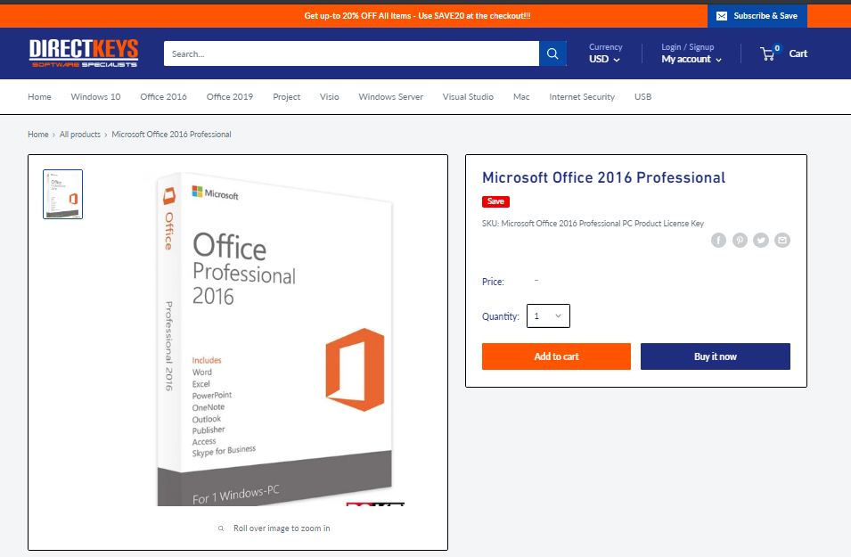
Task: Open Windows 10 category
Action: [x=95, y=96]
